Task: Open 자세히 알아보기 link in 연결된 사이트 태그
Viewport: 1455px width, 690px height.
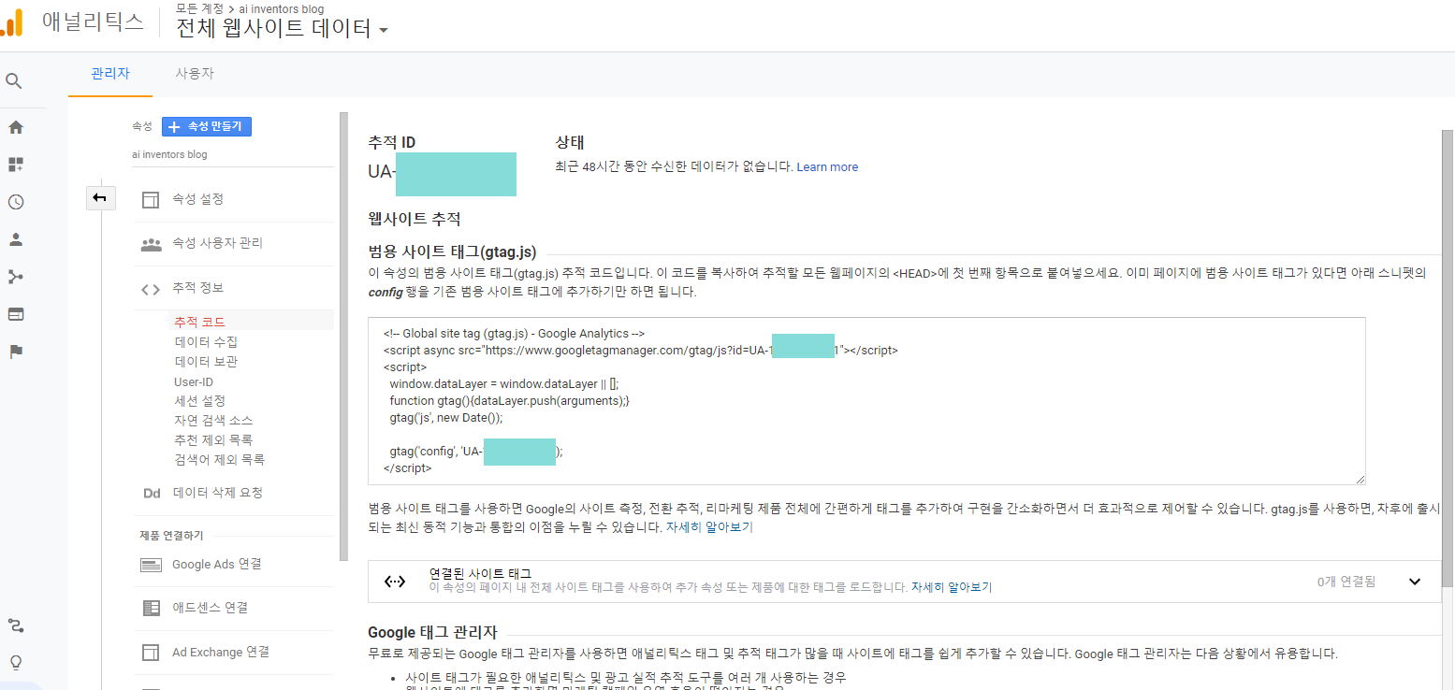Action: point(952,588)
